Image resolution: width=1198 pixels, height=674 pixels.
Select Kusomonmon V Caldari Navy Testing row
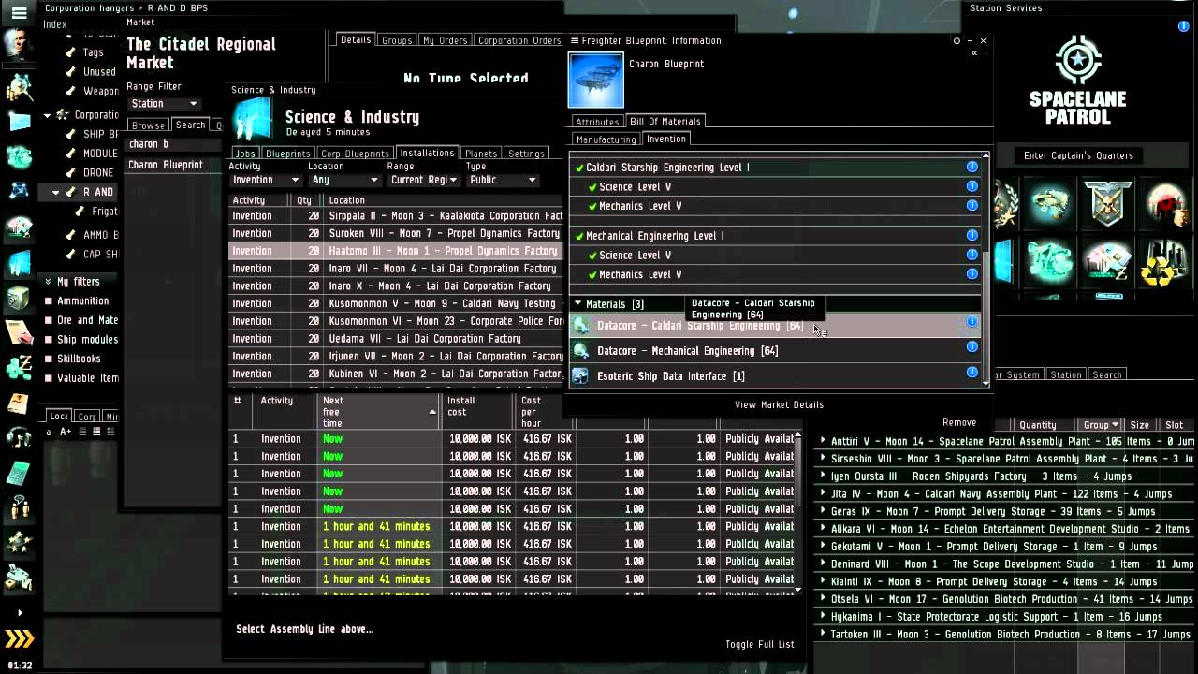(396, 303)
